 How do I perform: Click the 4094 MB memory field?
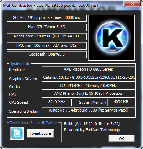point(121,102)
